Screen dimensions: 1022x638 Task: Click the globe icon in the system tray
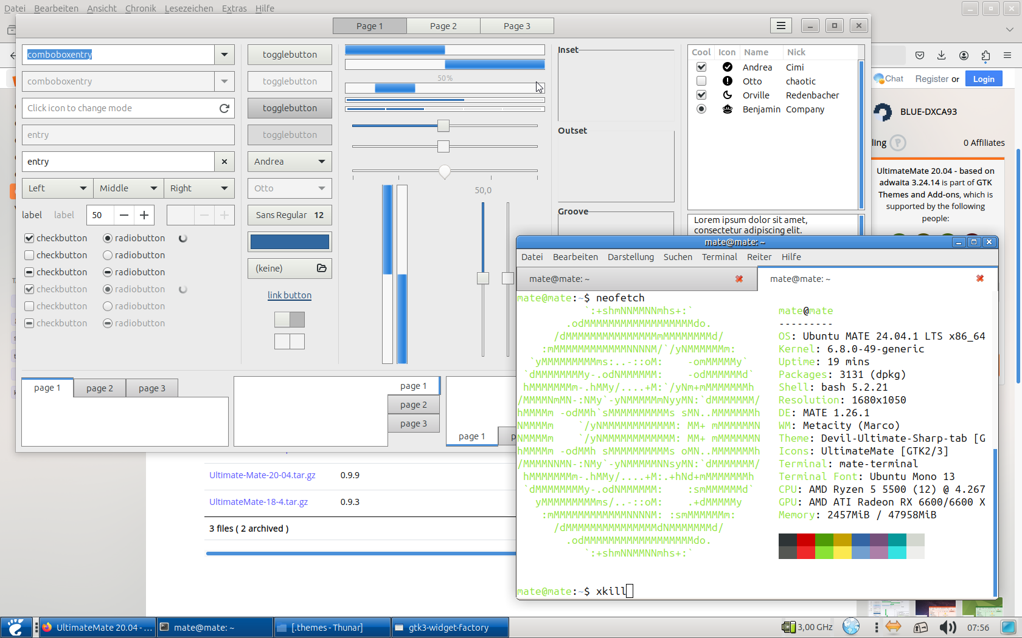[851, 626]
